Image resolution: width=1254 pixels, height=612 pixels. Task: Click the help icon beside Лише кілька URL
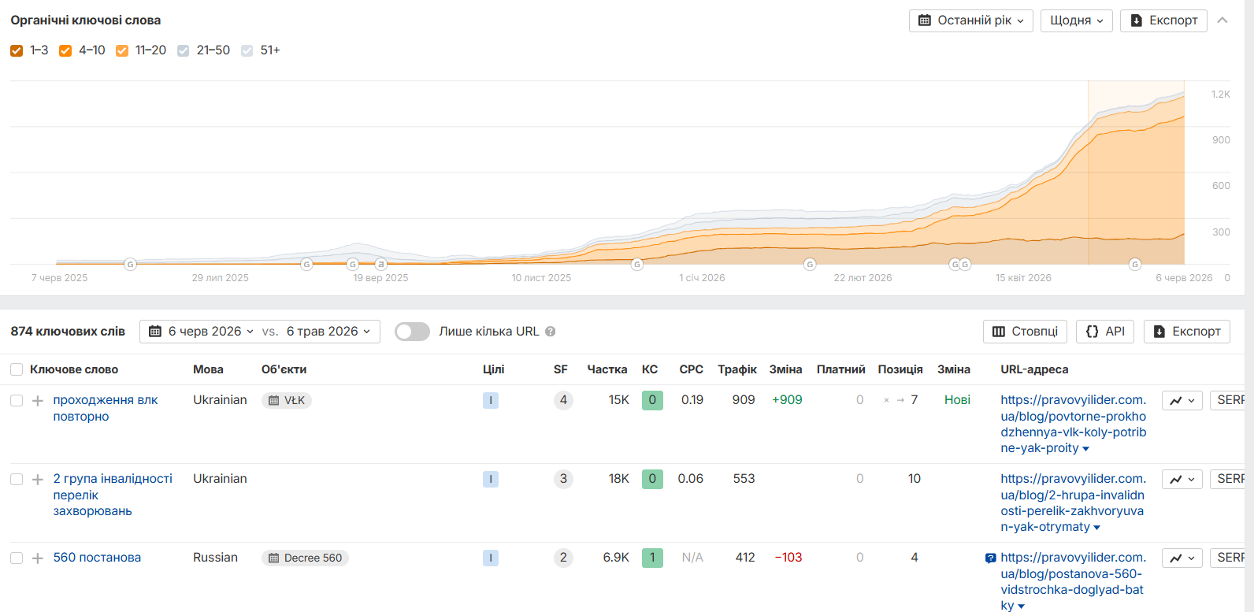click(x=551, y=332)
